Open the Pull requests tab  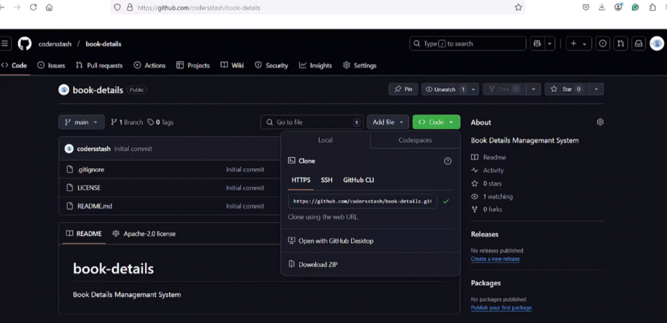(x=99, y=66)
